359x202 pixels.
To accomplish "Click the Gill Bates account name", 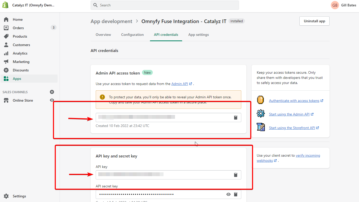I will [349, 5].
